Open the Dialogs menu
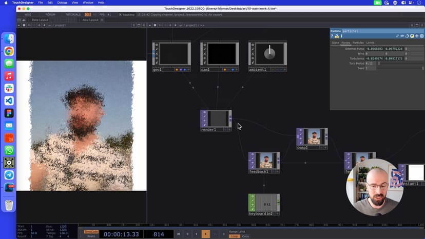425x239 pixels. [62, 3]
